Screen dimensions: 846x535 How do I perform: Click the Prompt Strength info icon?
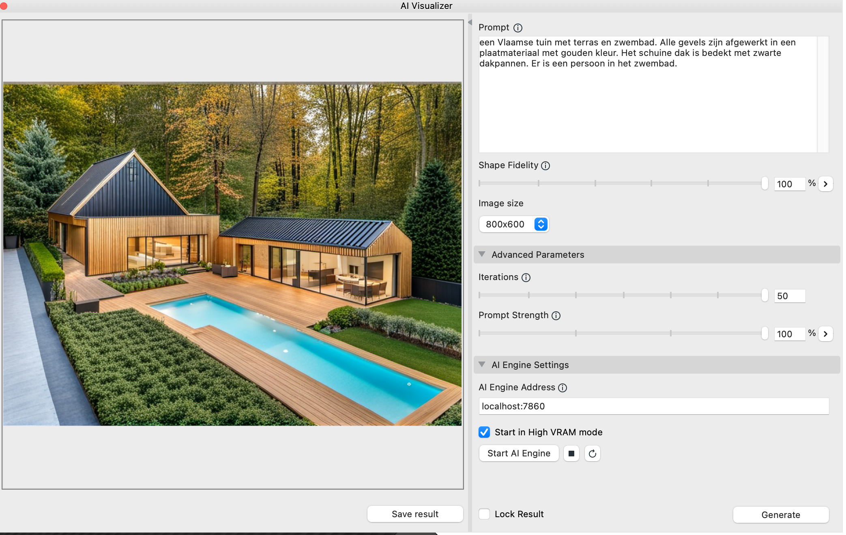click(556, 316)
